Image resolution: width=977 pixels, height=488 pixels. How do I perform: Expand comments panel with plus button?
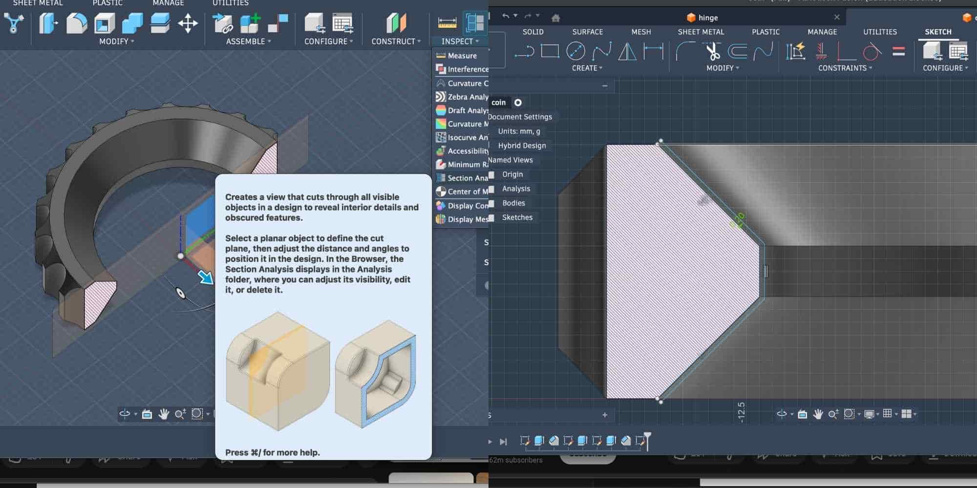605,415
